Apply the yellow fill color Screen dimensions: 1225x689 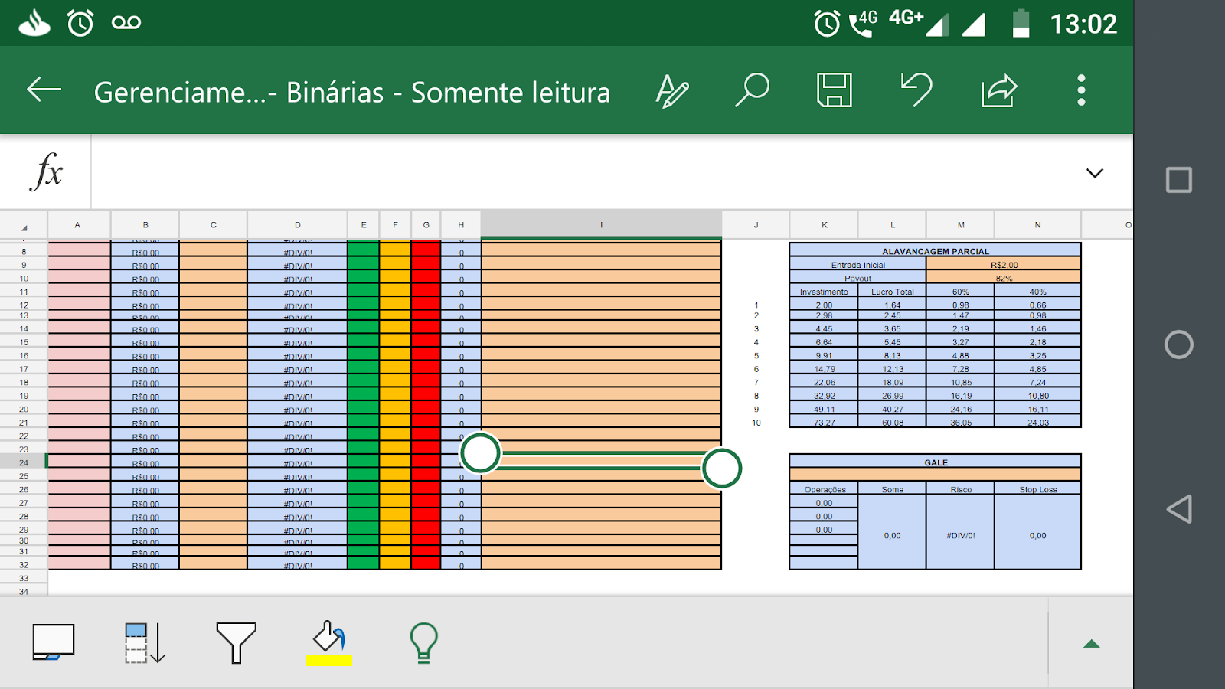click(x=329, y=643)
